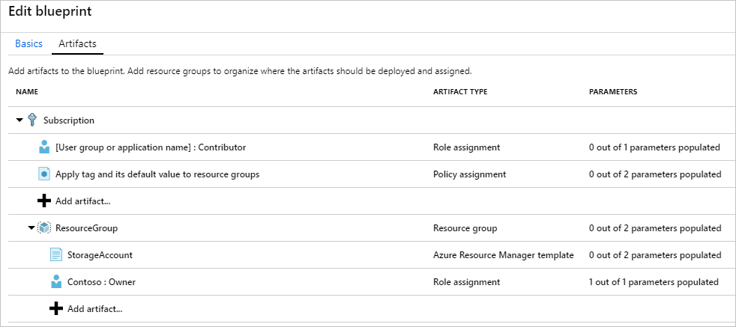Click the plus icon under Subscription
The width and height of the screenshot is (736, 327).
pos(44,201)
